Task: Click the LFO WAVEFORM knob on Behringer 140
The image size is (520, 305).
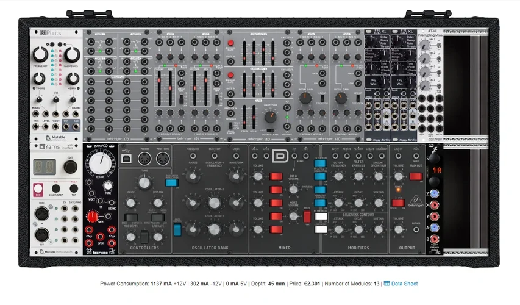Action: pyautogui.click(x=270, y=117)
